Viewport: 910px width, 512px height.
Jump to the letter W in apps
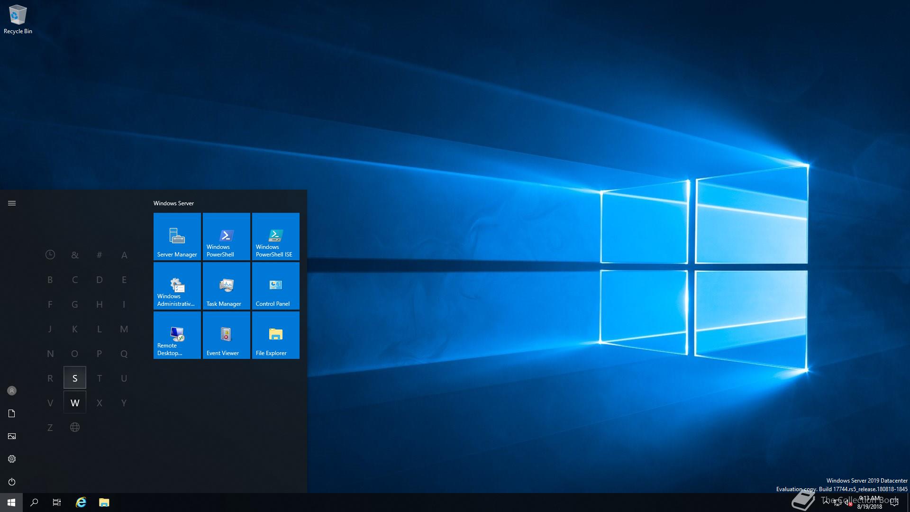tap(75, 402)
